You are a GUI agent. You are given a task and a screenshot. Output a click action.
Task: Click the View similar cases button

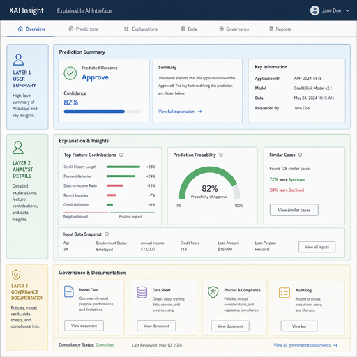pyautogui.click(x=294, y=210)
